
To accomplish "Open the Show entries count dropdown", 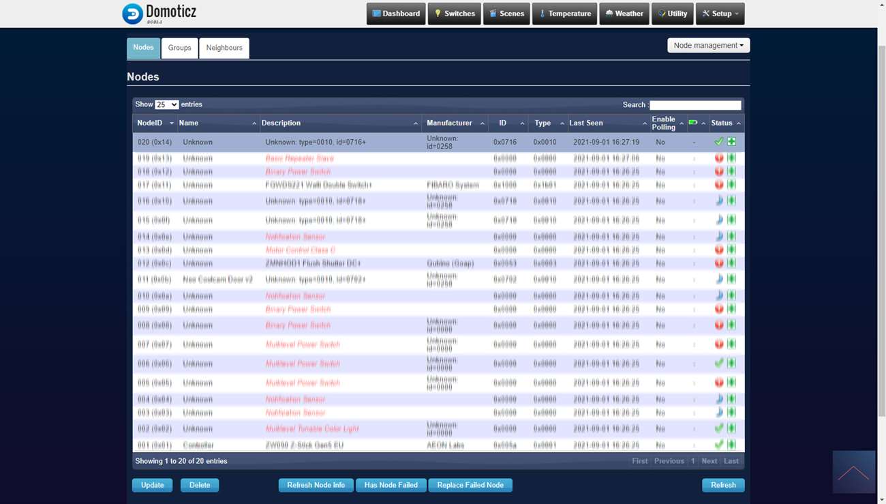I will pos(166,105).
